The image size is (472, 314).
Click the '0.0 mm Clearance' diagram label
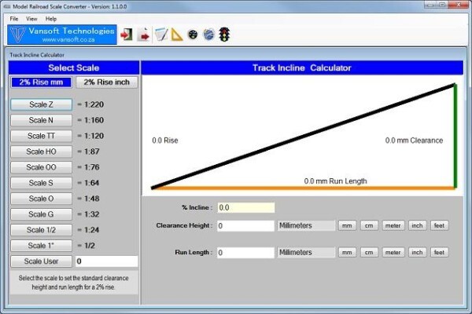tap(415, 141)
